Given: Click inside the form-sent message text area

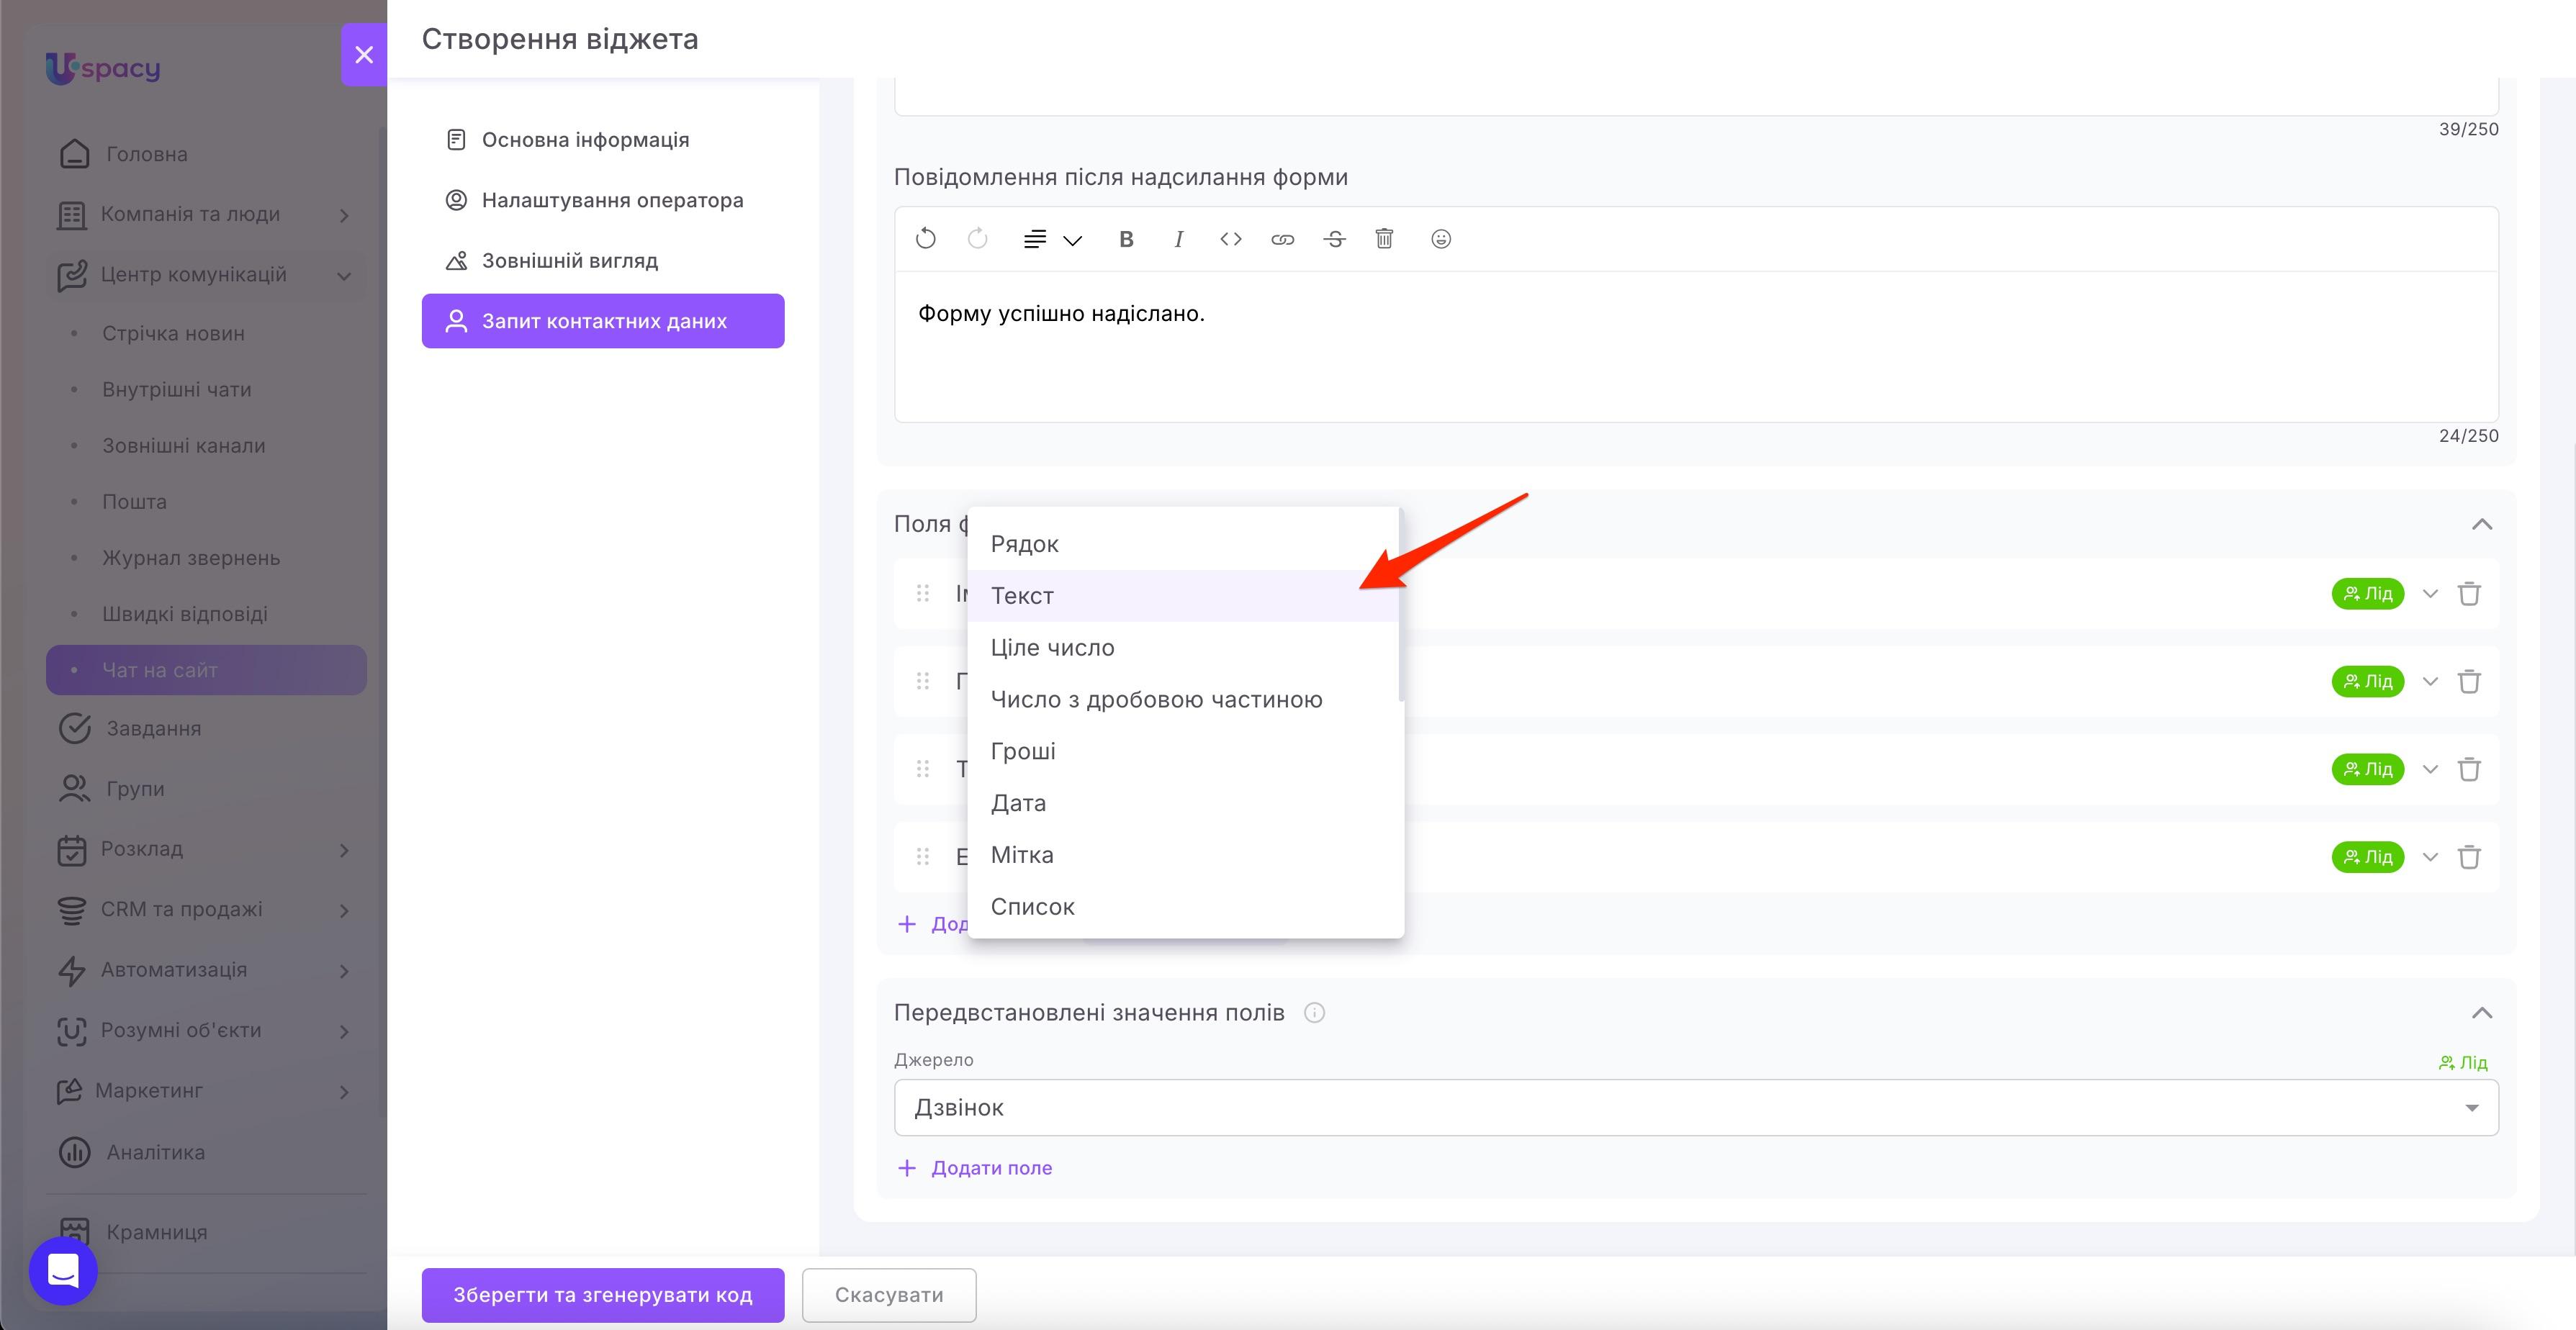Looking at the screenshot, I should pos(1696,346).
